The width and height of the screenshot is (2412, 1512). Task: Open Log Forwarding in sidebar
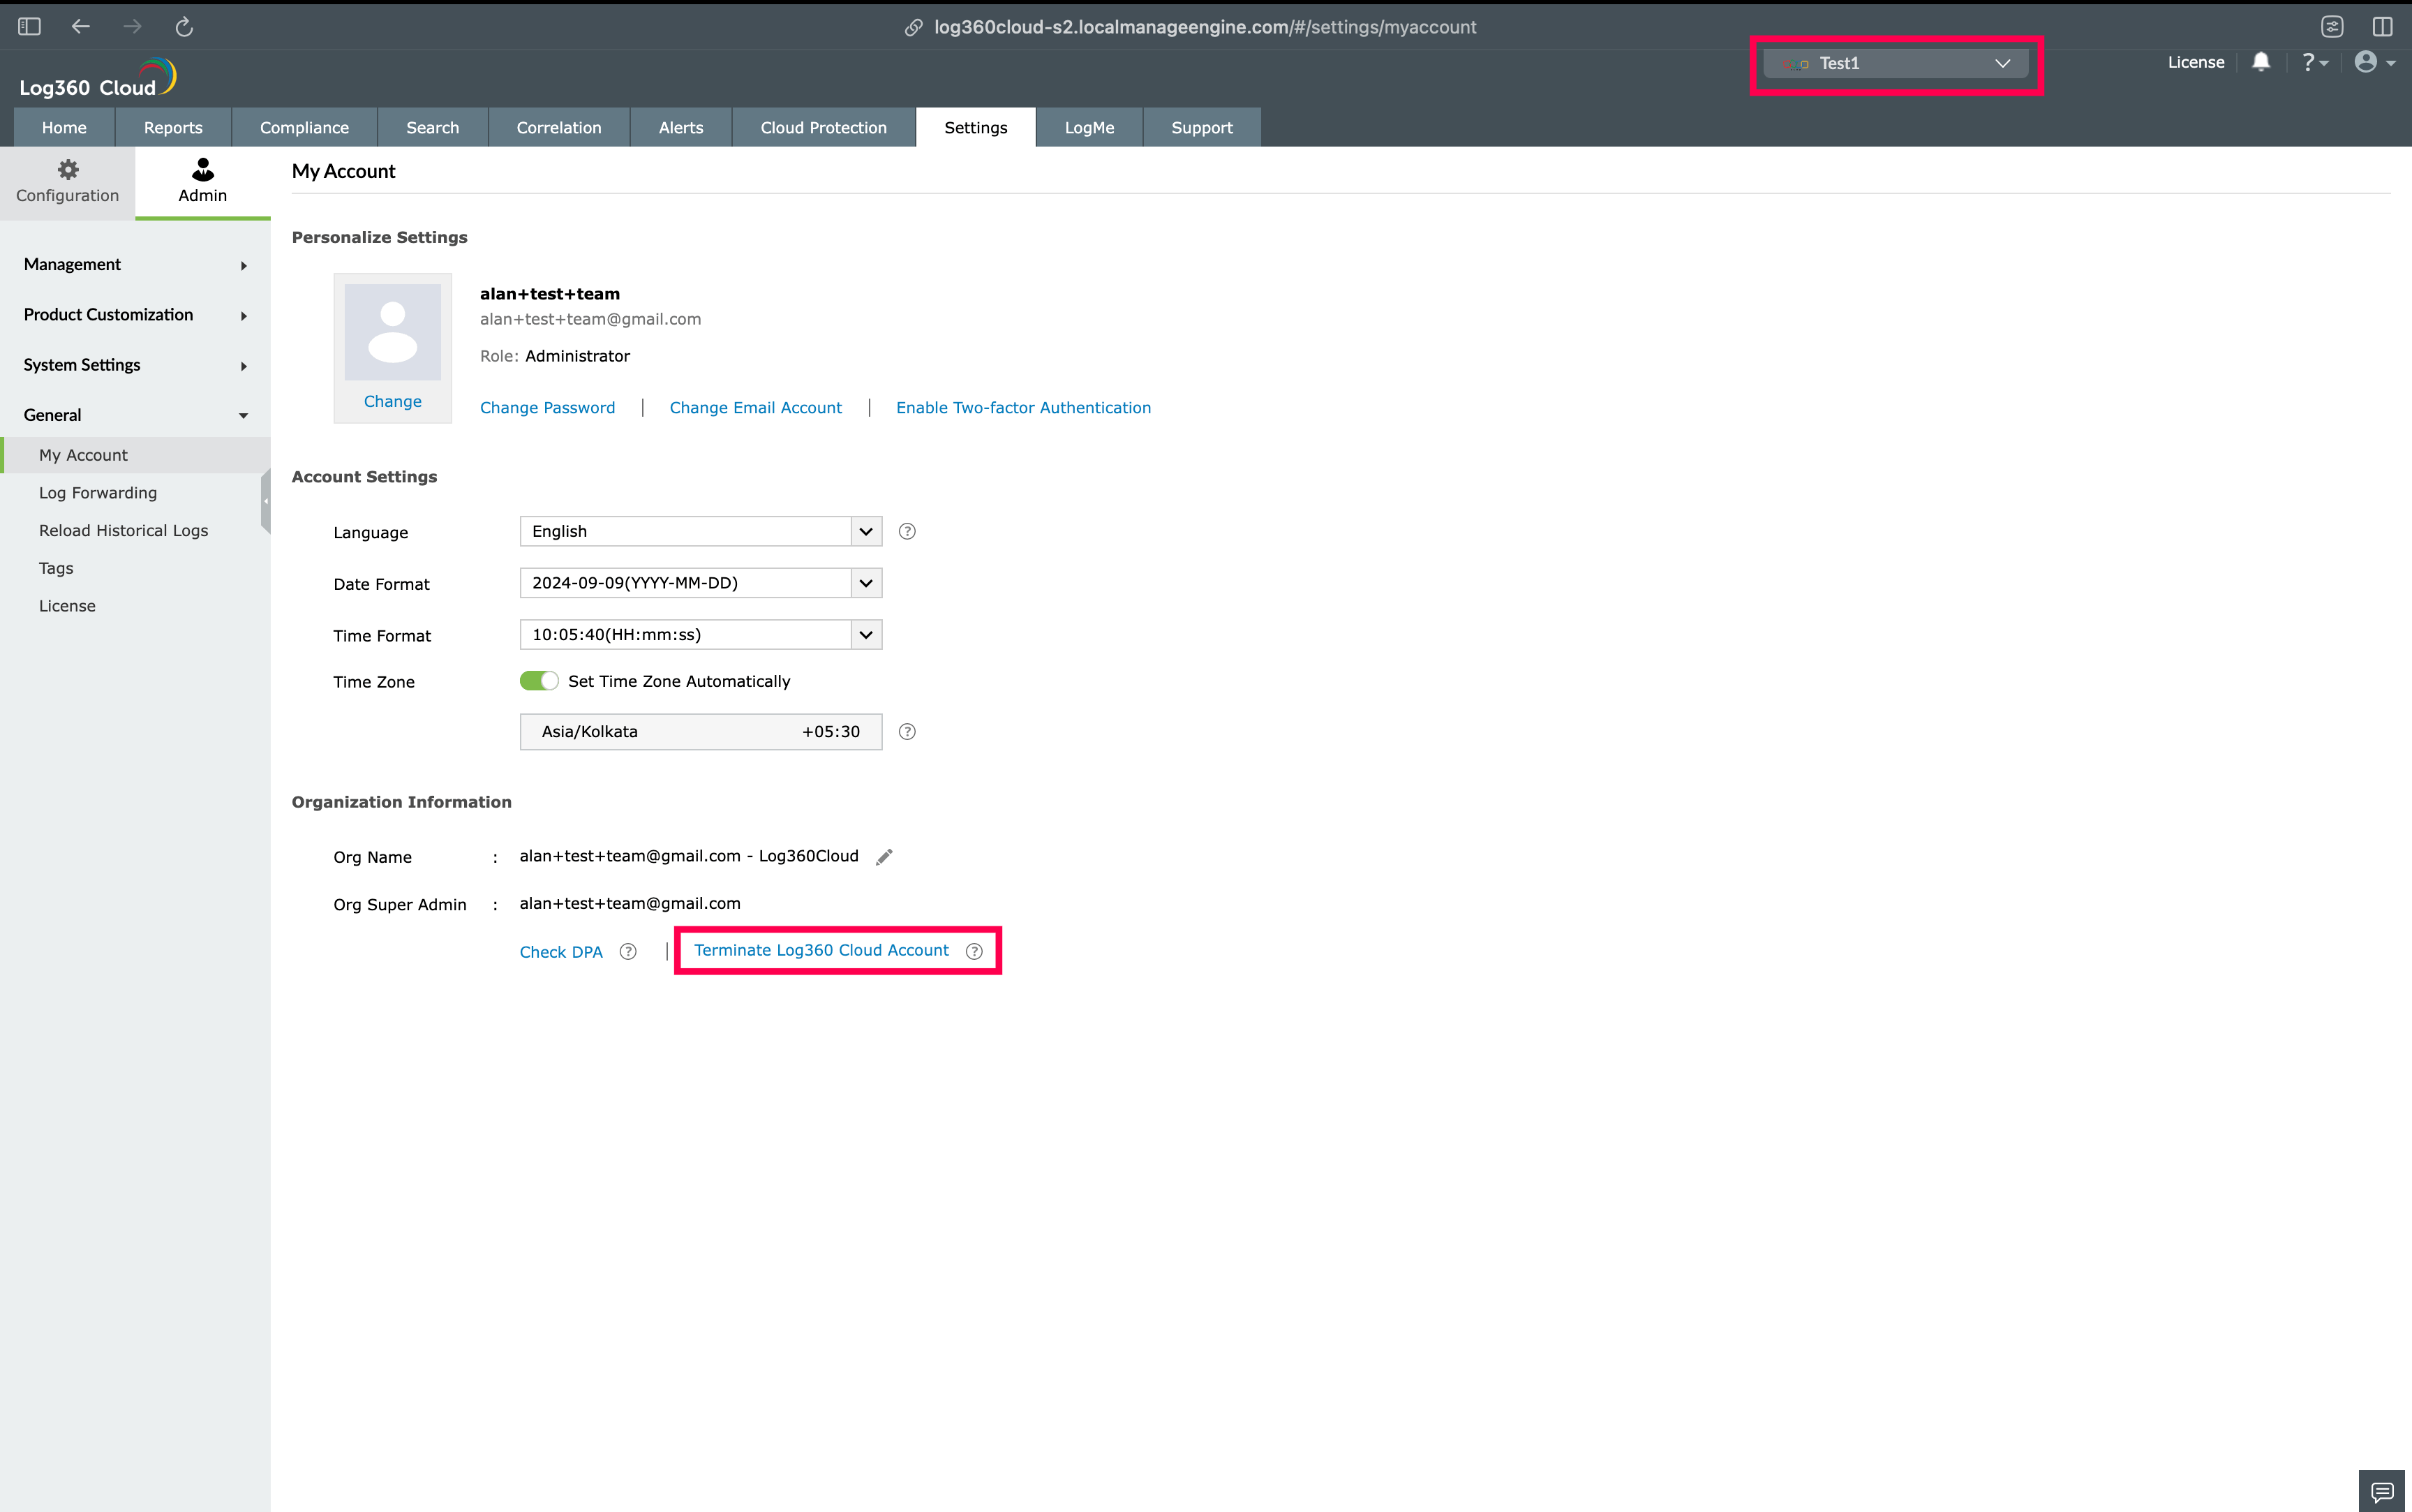(98, 493)
